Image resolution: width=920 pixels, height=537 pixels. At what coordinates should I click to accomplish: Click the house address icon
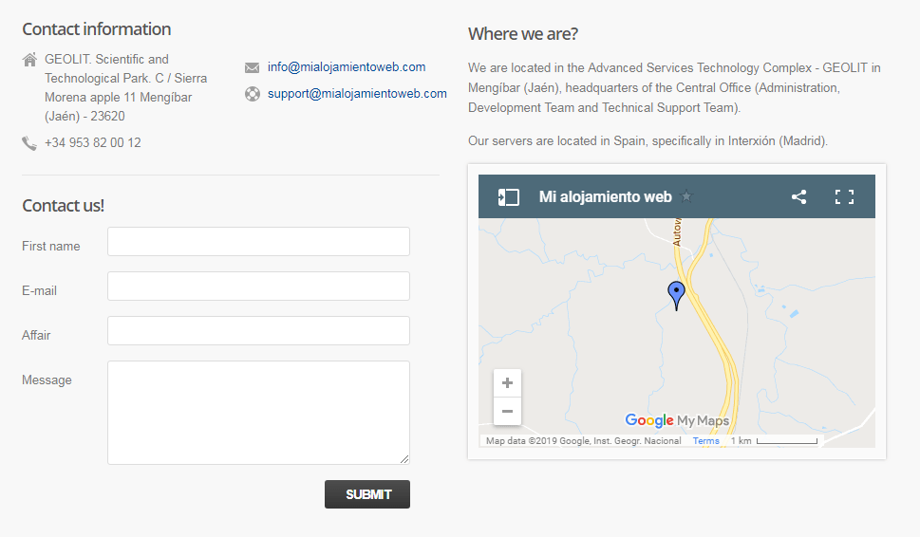coord(30,59)
